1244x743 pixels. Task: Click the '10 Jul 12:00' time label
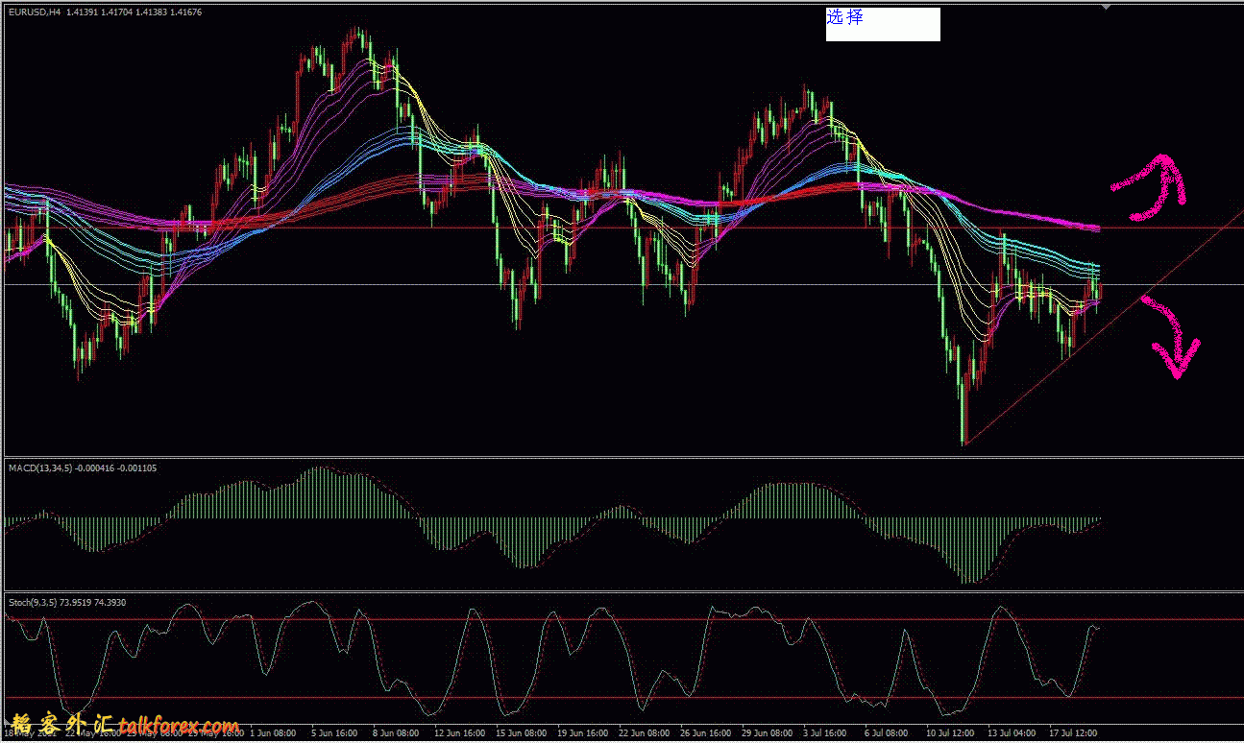pos(950,732)
